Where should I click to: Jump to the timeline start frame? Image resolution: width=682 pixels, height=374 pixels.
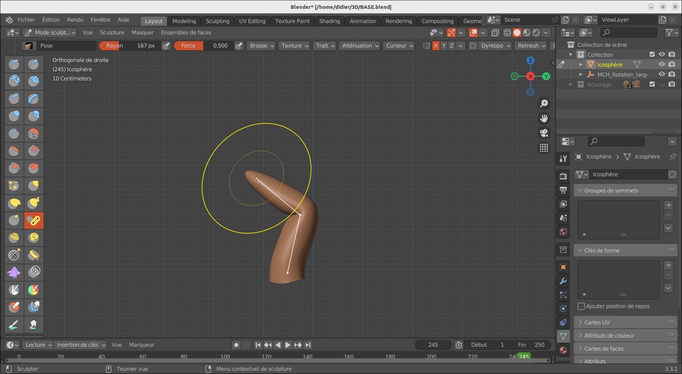258,345
